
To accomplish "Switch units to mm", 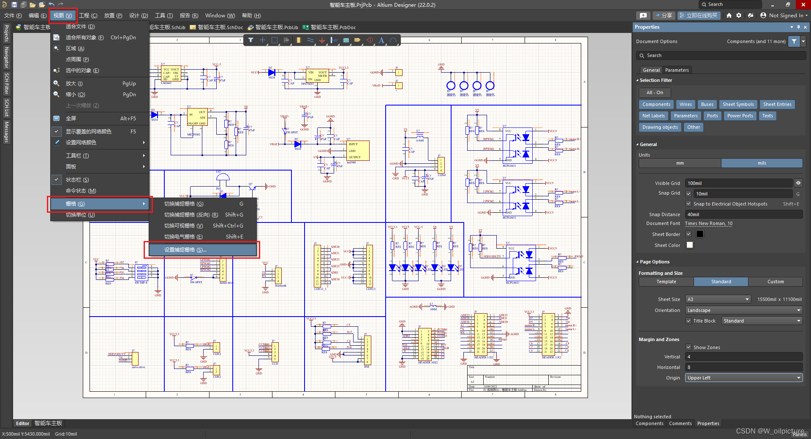I will tap(680, 163).
